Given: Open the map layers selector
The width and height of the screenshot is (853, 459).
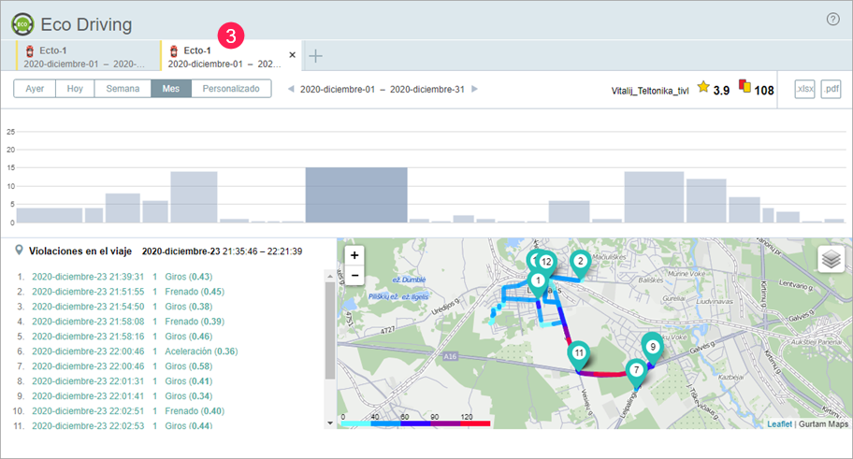Looking at the screenshot, I should 831,260.
